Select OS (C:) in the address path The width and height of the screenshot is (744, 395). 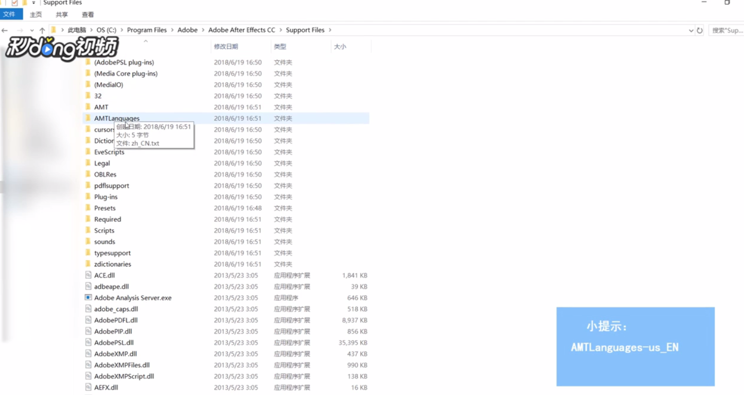point(106,30)
